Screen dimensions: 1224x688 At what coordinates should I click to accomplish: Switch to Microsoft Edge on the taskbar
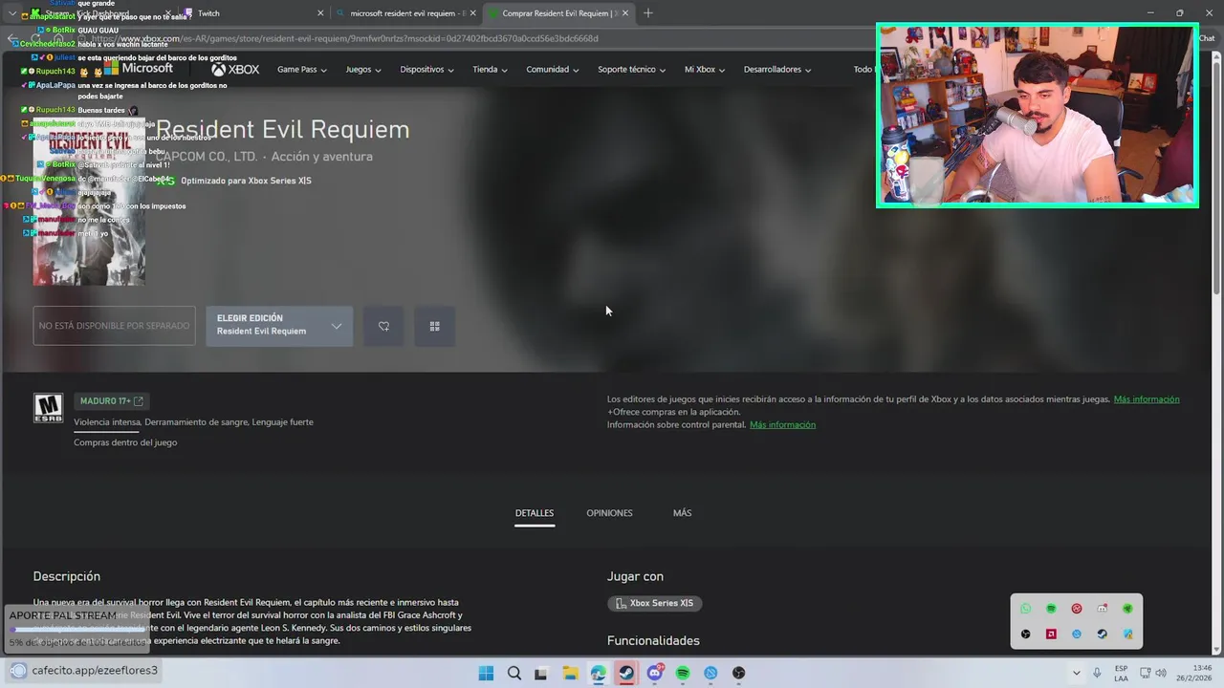tap(598, 673)
